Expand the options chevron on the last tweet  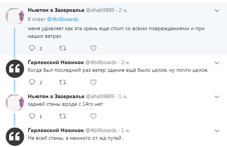(x=217, y=131)
